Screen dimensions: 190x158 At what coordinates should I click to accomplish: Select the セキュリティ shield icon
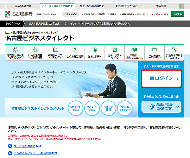(x=95, y=50)
